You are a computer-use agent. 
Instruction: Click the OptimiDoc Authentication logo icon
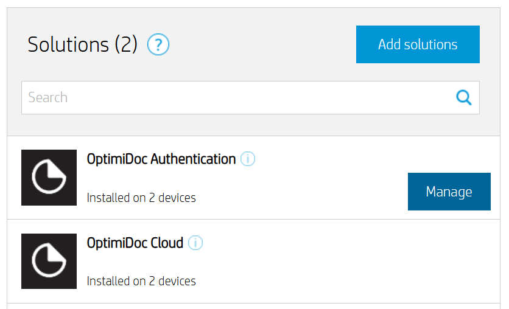pyautogui.click(x=49, y=178)
